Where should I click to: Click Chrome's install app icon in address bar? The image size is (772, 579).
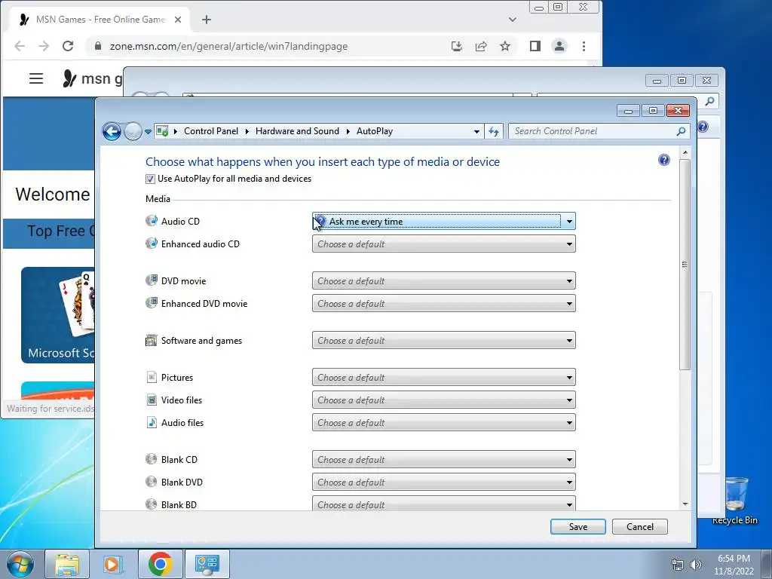pyautogui.click(x=457, y=46)
